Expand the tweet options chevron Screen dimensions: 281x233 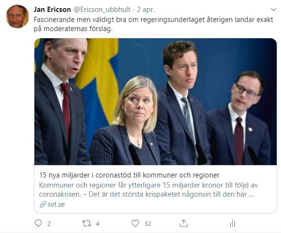pos(273,9)
